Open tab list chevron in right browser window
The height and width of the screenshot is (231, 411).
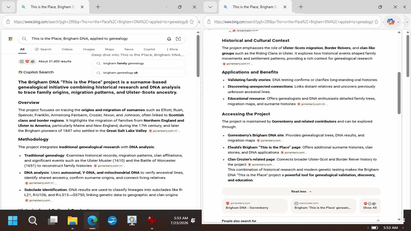(210, 7)
